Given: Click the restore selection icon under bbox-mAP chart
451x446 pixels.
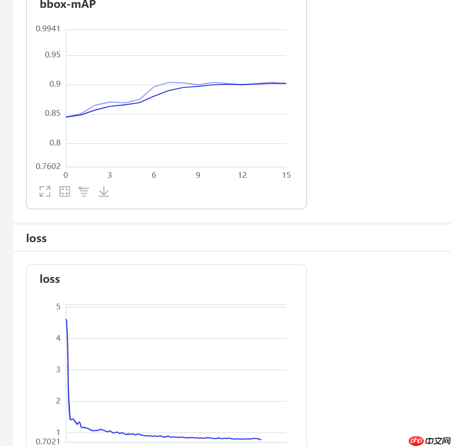Looking at the screenshot, I should pos(65,191).
